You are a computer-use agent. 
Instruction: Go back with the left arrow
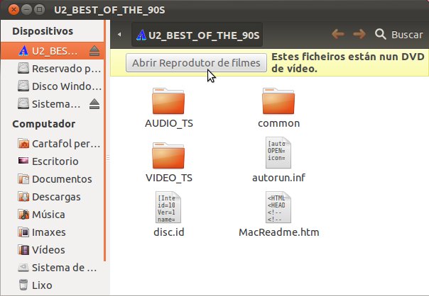[x=338, y=35]
